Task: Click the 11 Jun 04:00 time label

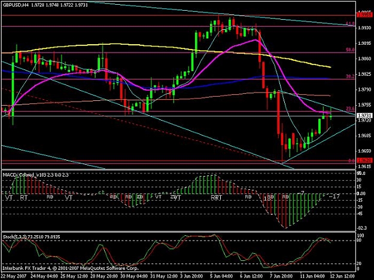Action: coord(312,276)
